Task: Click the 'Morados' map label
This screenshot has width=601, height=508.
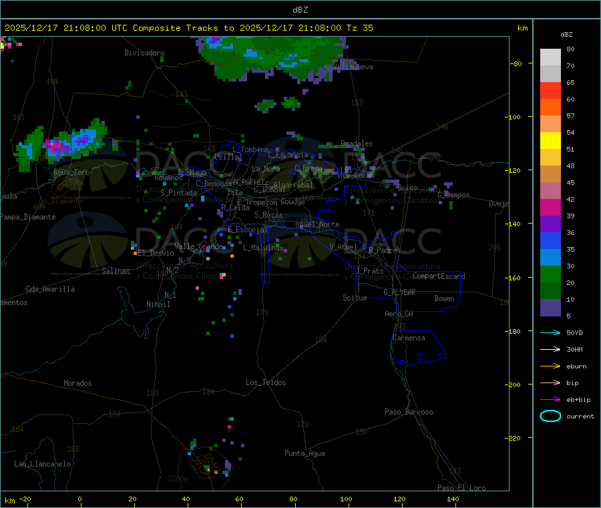Action: (78, 383)
